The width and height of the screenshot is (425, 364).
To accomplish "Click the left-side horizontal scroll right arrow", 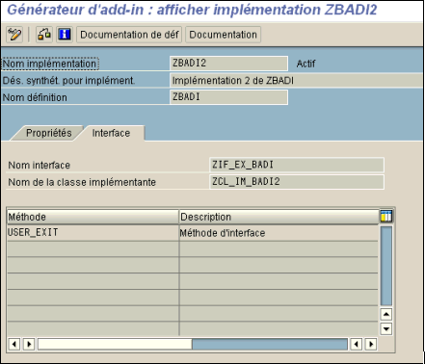I will (x=29, y=345).
